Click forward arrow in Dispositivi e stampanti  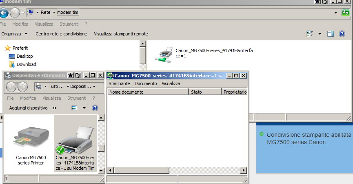[22, 87]
